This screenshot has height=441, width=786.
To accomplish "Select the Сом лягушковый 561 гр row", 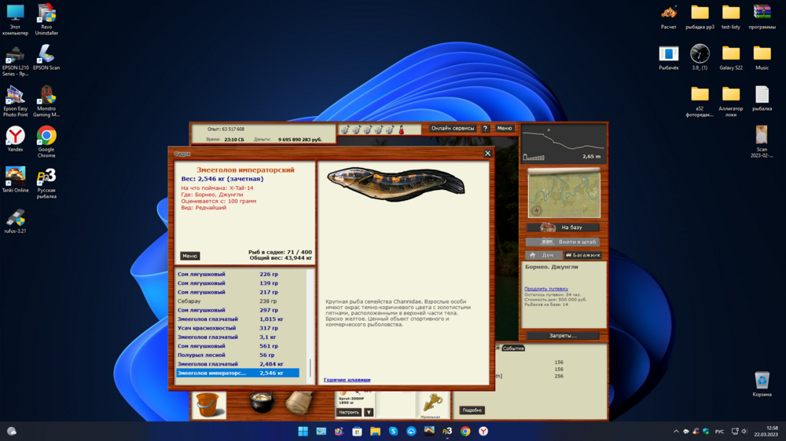I will click(x=238, y=346).
